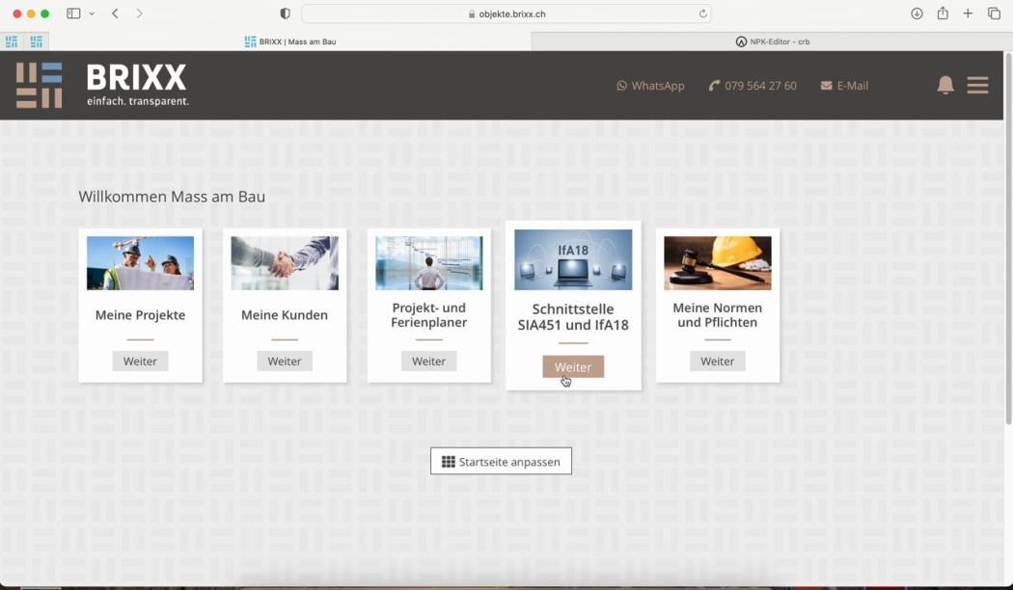Click the Meine Normen und Pflichten image
This screenshot has height=590, width=1013.
[x=717, y=263]
